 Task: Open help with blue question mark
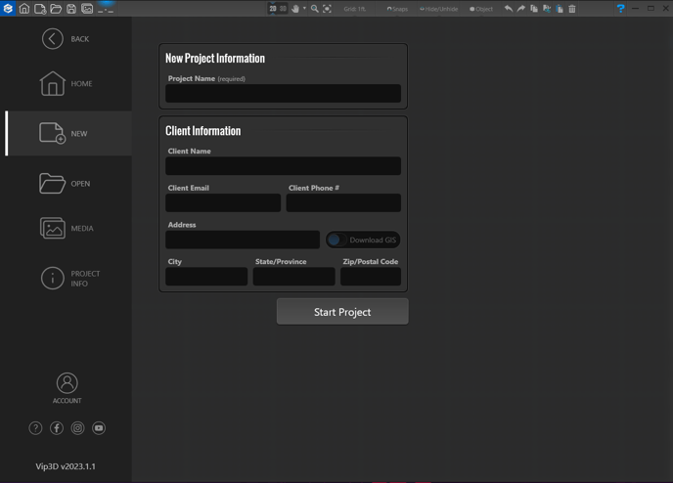[x=620, y=9]
